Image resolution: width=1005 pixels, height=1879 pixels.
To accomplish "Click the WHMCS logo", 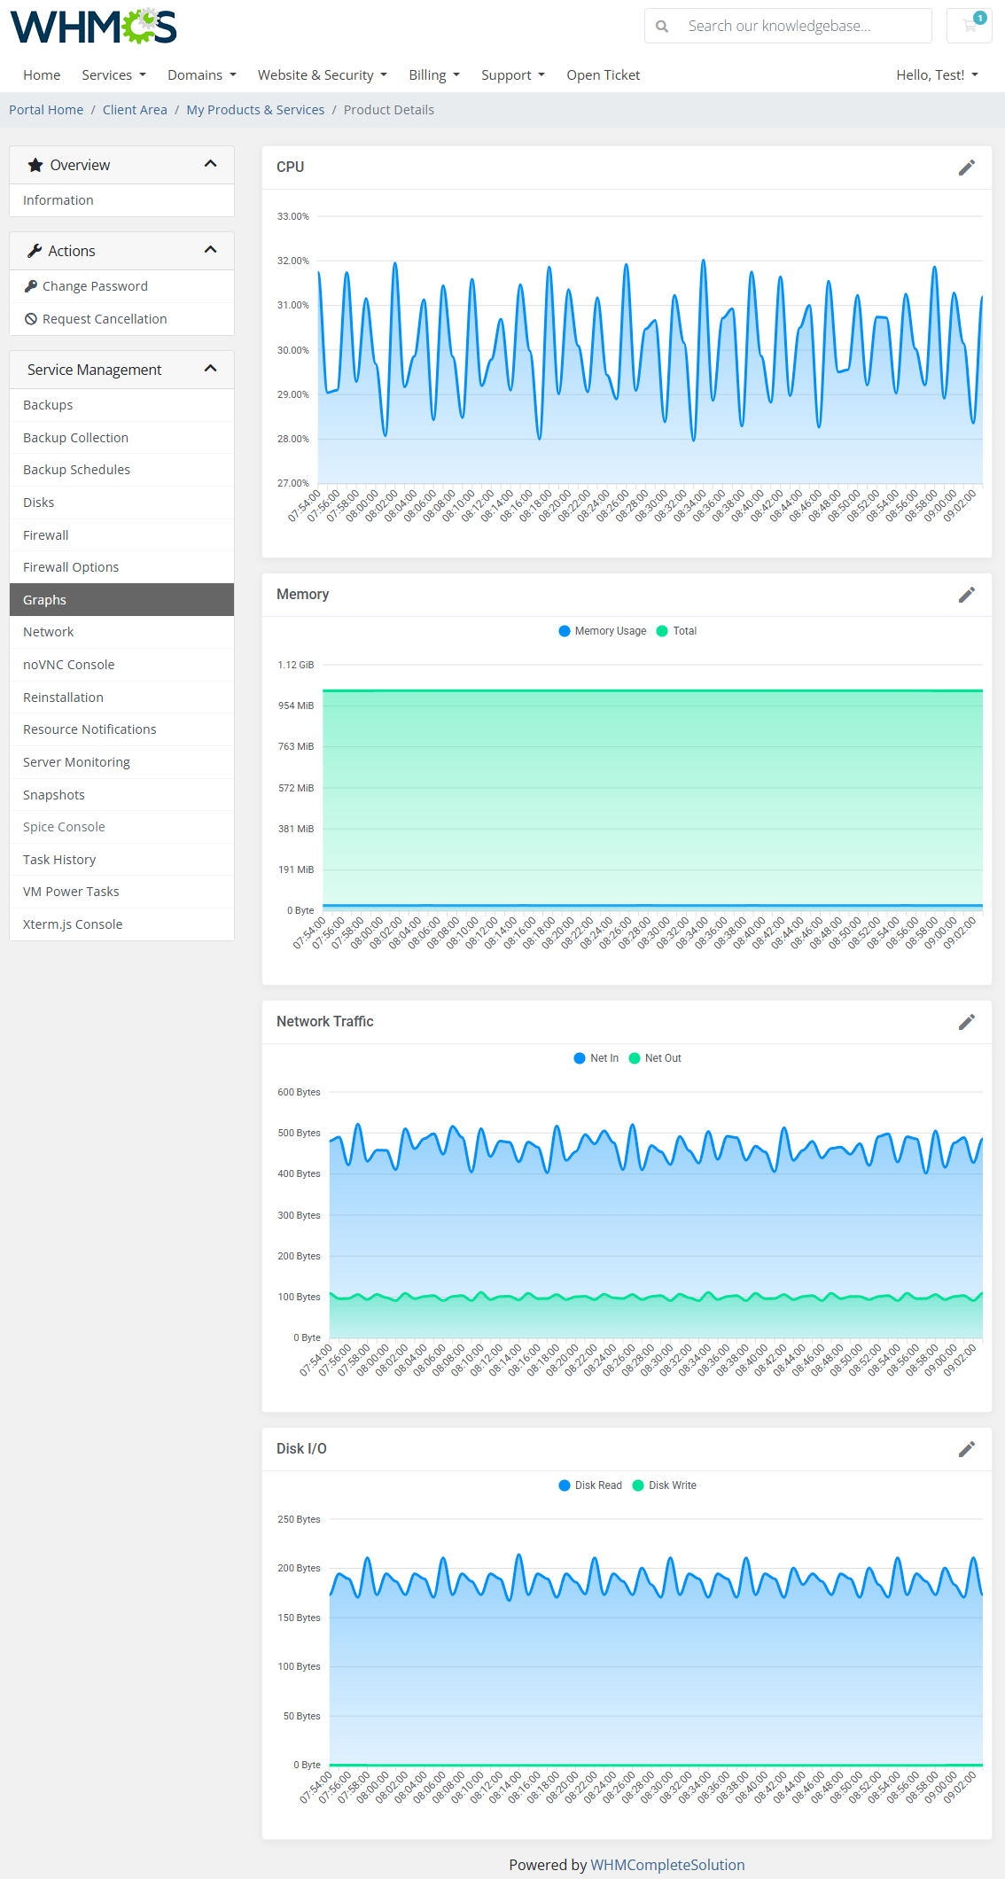I will [93, 27].
